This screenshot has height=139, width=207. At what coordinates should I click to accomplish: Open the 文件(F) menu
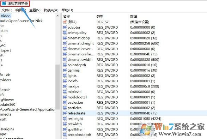7,10
